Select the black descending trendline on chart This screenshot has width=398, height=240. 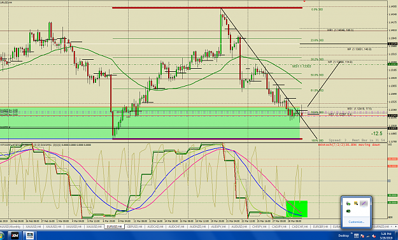269,74
